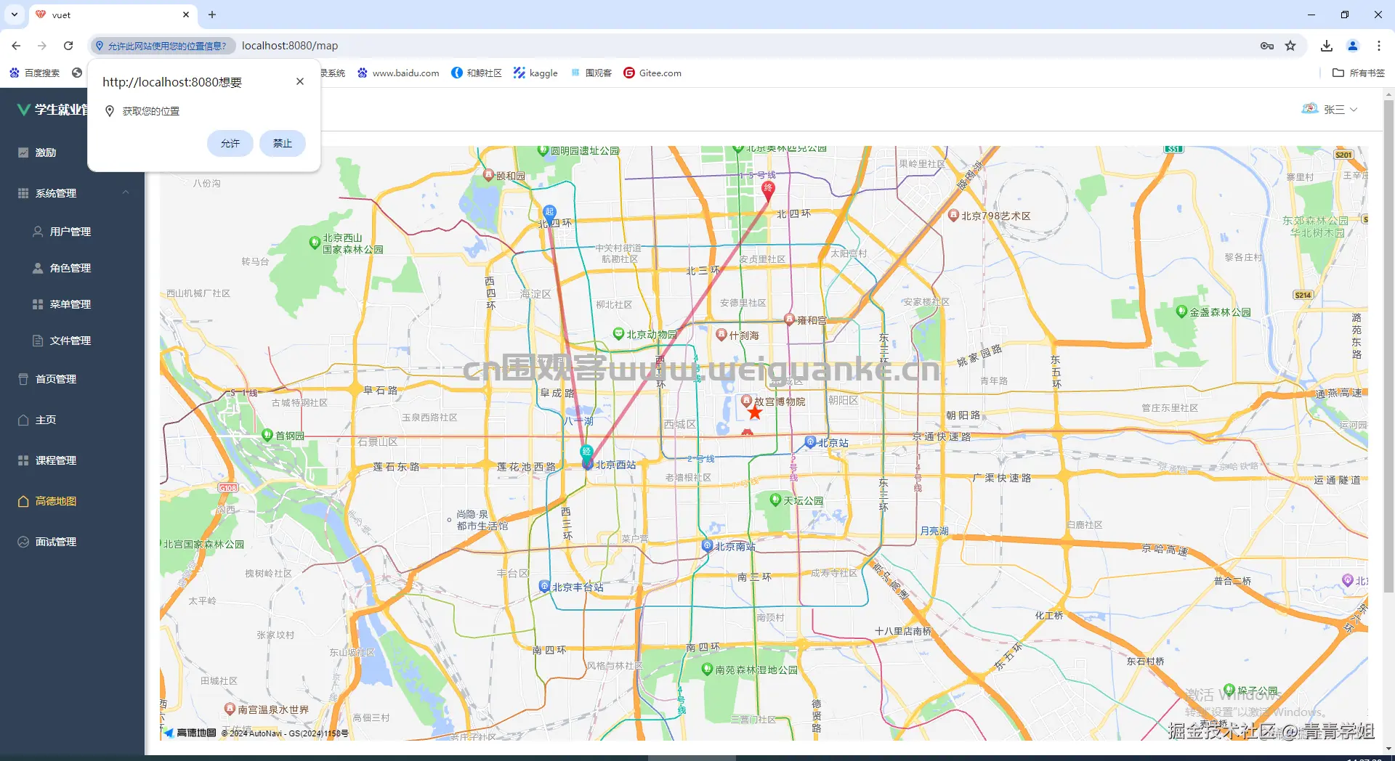
Task: Click the browser back arrow
Action: coord(16,46)
